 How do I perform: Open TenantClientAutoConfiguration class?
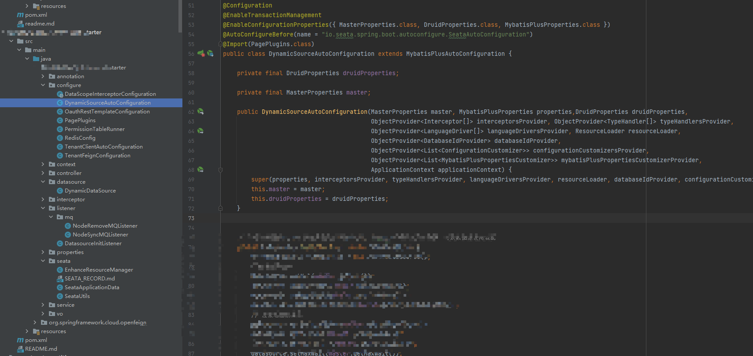(x=104, y=147)
